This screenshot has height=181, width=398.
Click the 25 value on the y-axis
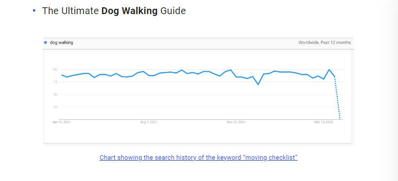pos(55,107)
